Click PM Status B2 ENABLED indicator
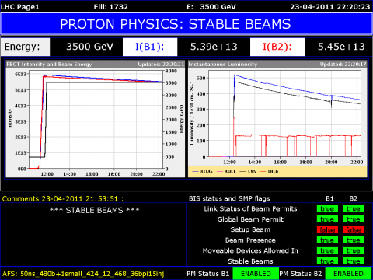The width and height of the screenshot is (373, 280). pos(348,274)
